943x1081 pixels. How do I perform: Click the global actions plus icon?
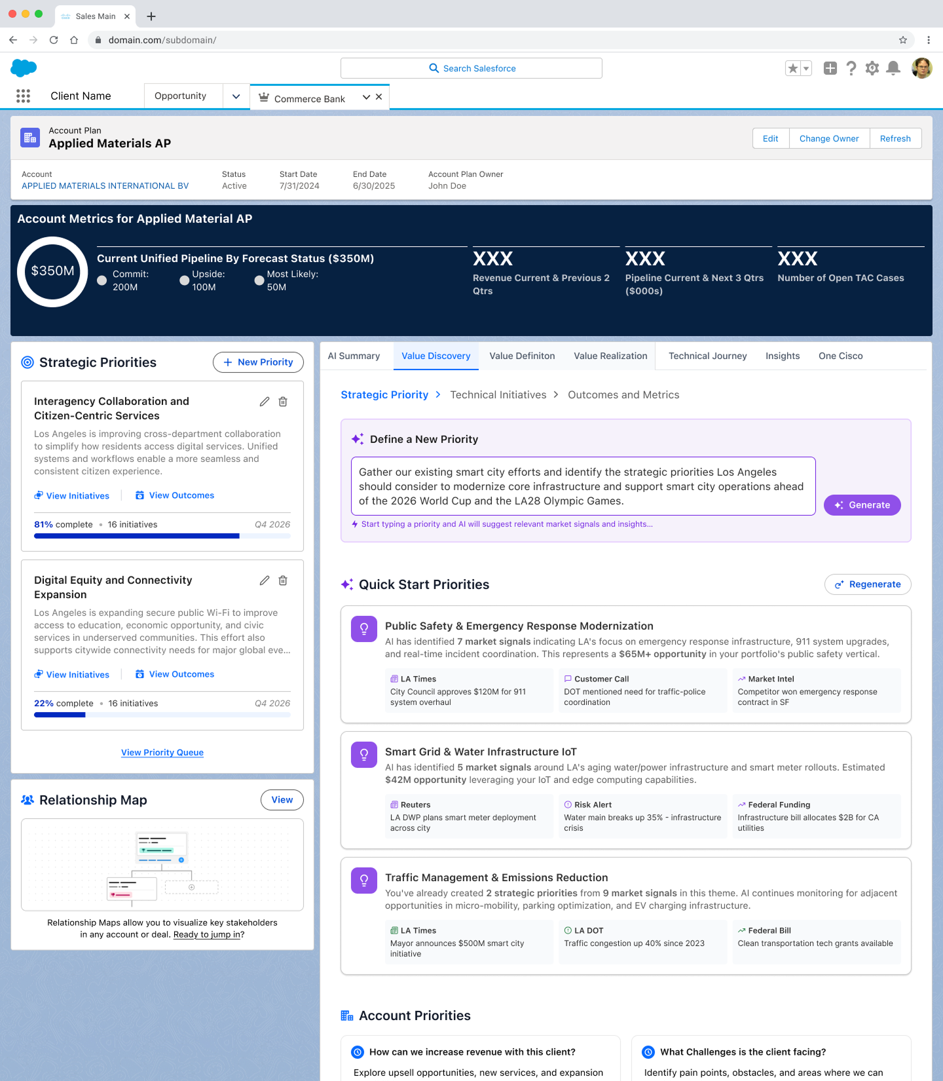click(830, 68)
